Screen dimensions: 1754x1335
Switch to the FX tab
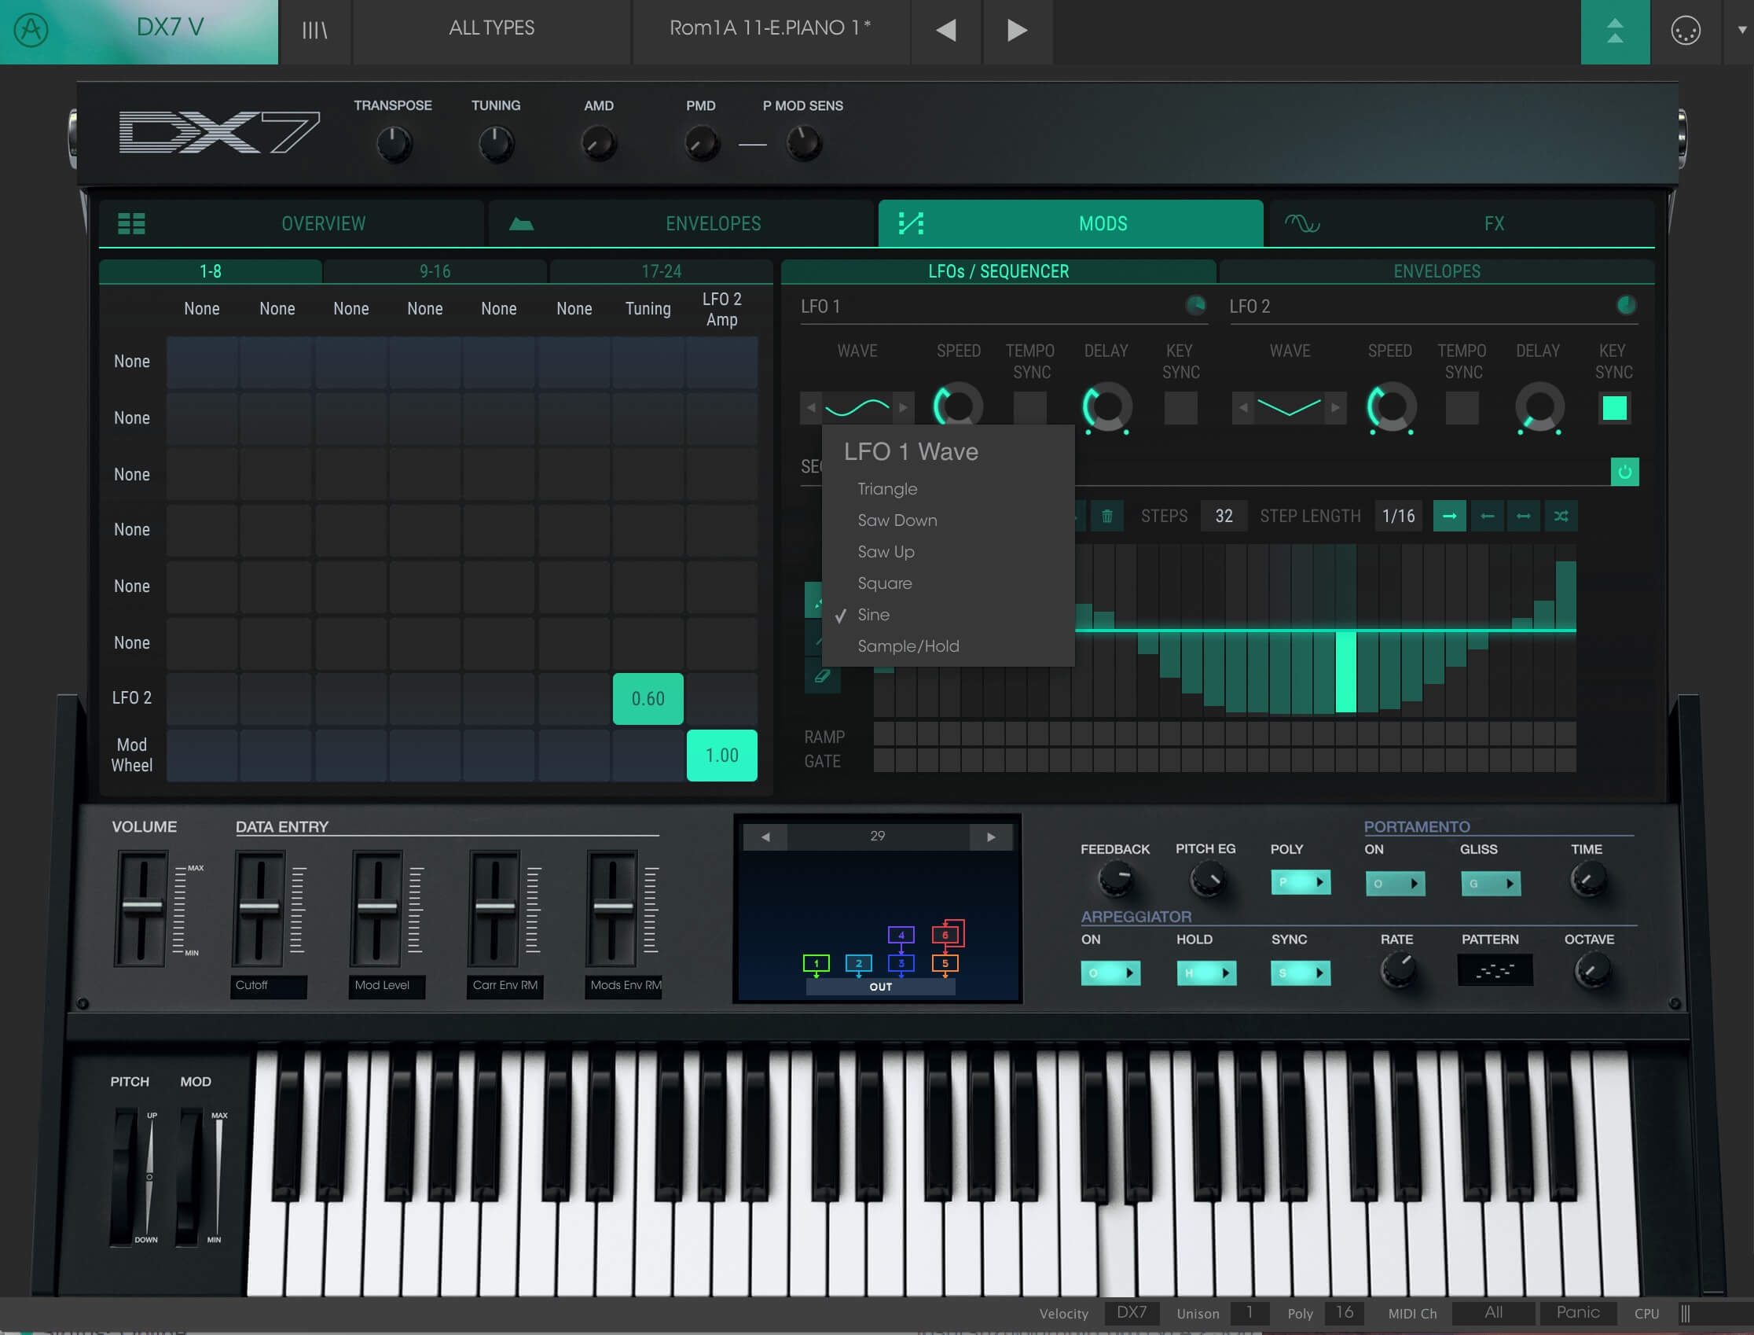click(x=1462, y=223)
